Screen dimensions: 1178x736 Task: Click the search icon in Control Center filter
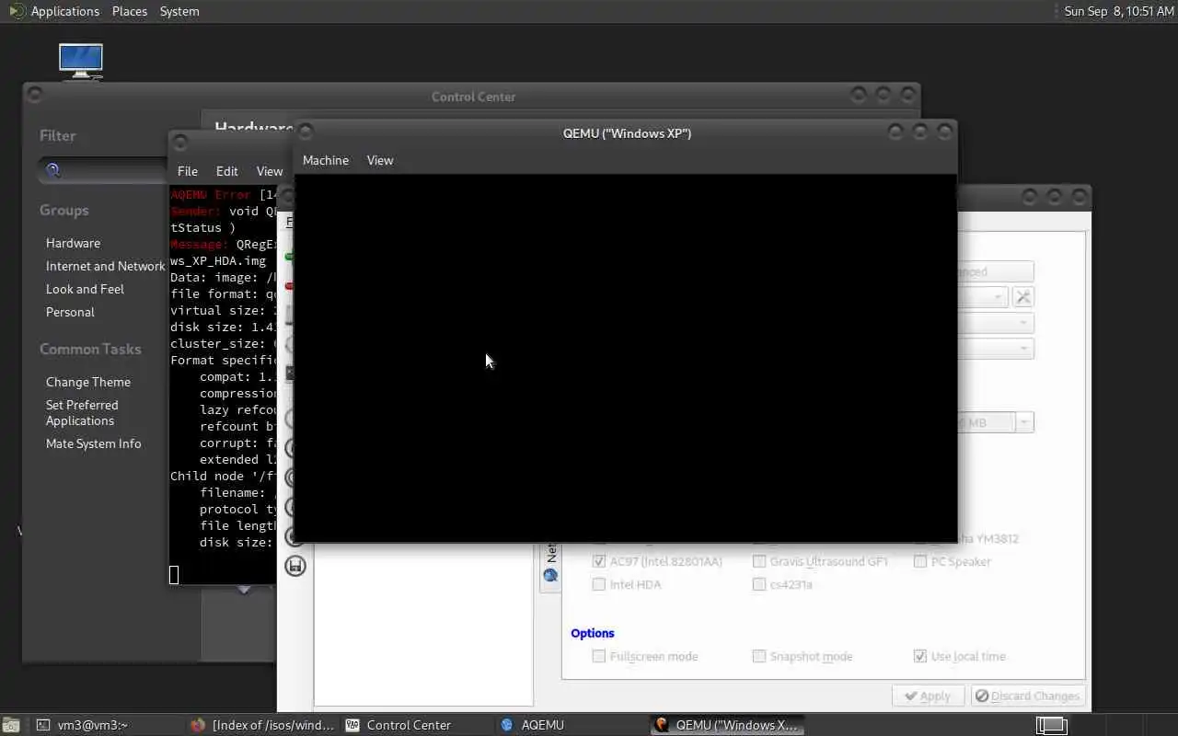52,170
